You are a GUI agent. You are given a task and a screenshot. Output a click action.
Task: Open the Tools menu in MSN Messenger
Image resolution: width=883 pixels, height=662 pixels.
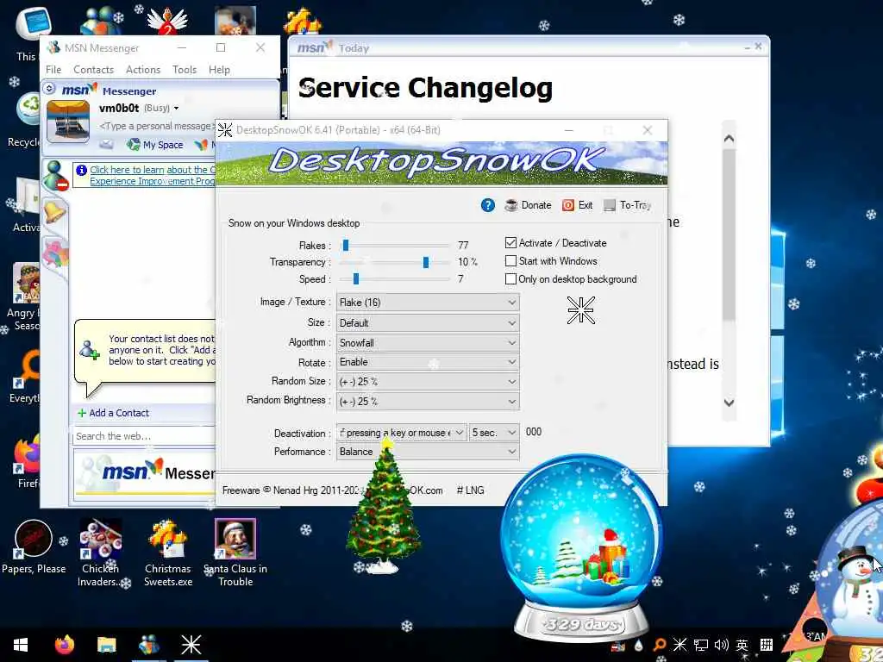185,70
